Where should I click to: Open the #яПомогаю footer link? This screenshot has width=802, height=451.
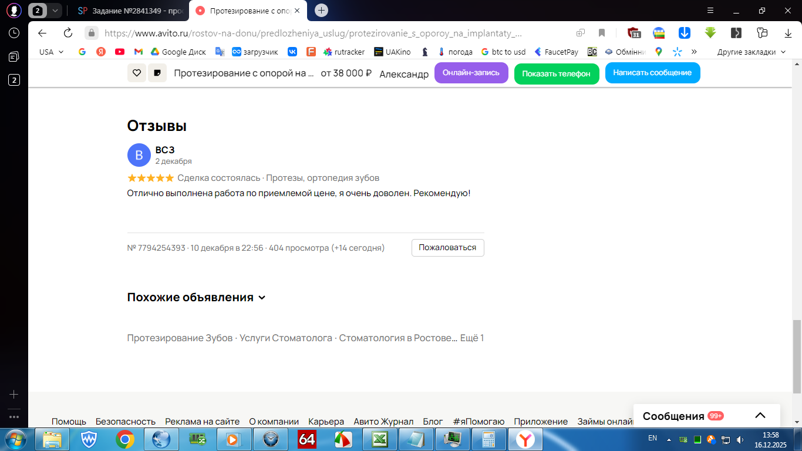point(478,422)
